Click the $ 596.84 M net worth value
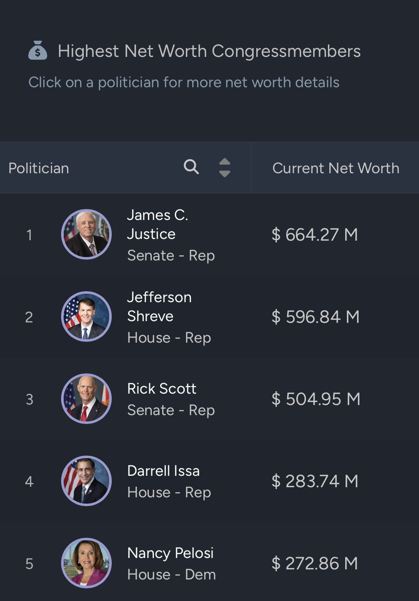 (x=315, y=317)
